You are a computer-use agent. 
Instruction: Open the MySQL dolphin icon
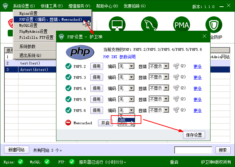coord(149,24)
